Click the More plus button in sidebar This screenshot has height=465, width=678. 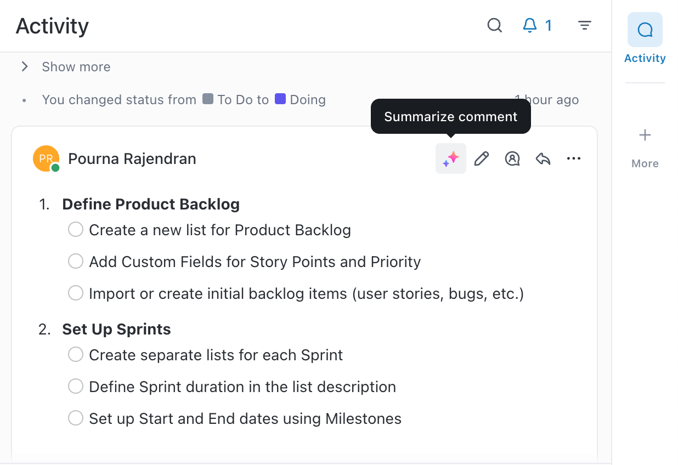click(x=645, y=135)
